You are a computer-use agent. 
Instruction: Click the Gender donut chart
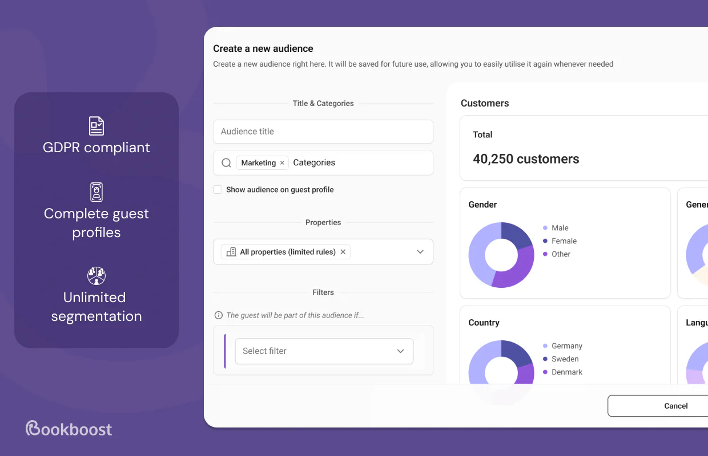pos(501,255)
